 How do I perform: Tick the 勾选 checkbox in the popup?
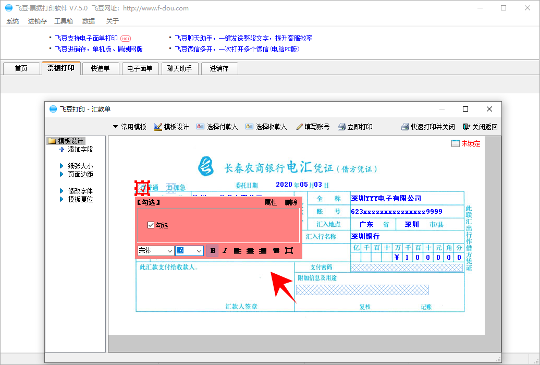coord(151,225)
